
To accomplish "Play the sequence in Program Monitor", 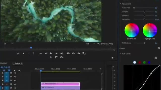I will coord(51,53).
